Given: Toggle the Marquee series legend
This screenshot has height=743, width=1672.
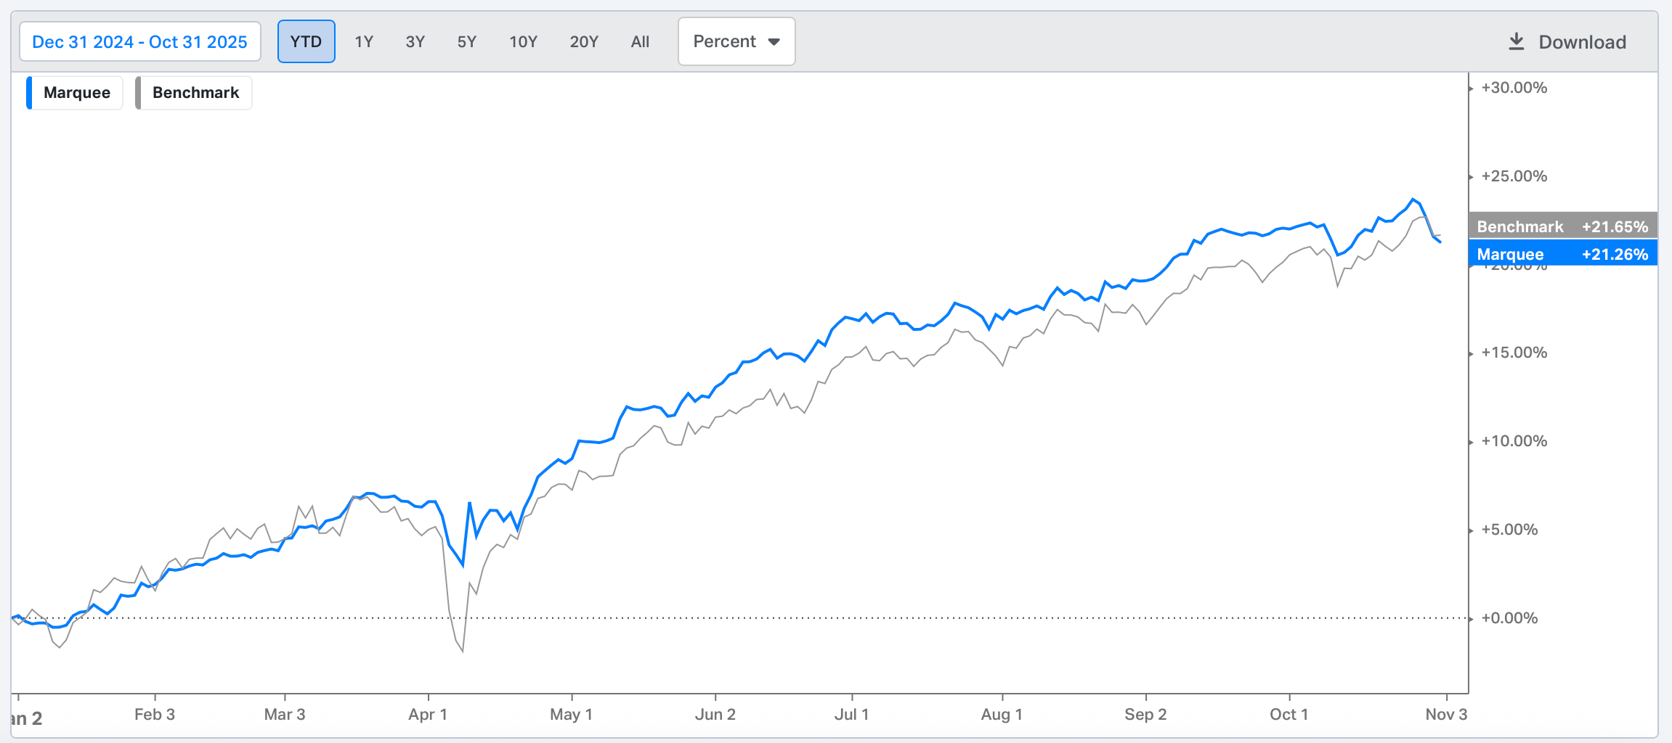Looking at the screenshot, I should pos(74,93).
